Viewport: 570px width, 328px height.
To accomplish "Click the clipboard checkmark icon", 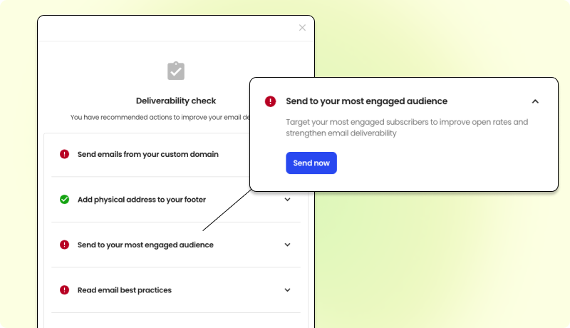I will pos(176,71).
